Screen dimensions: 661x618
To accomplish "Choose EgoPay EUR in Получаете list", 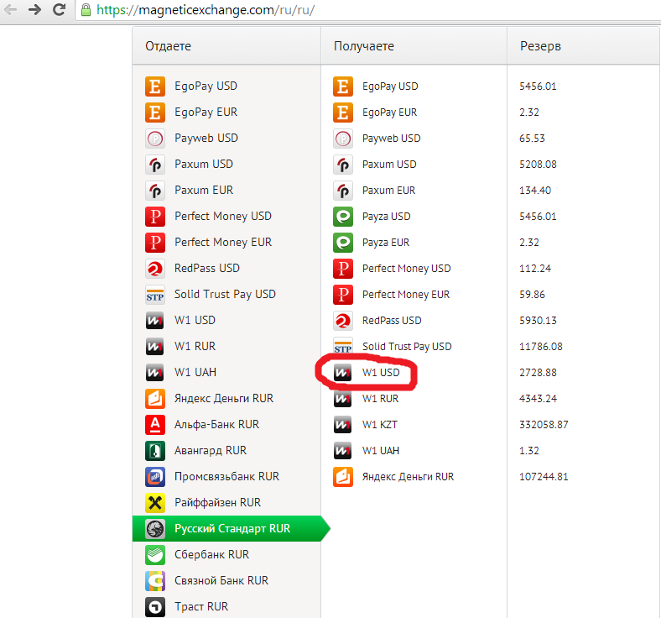I will point(390,113).
